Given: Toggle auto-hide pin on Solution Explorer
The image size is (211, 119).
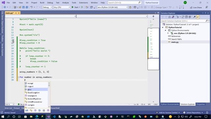Looking at the screenshot, I should (205, 13).
